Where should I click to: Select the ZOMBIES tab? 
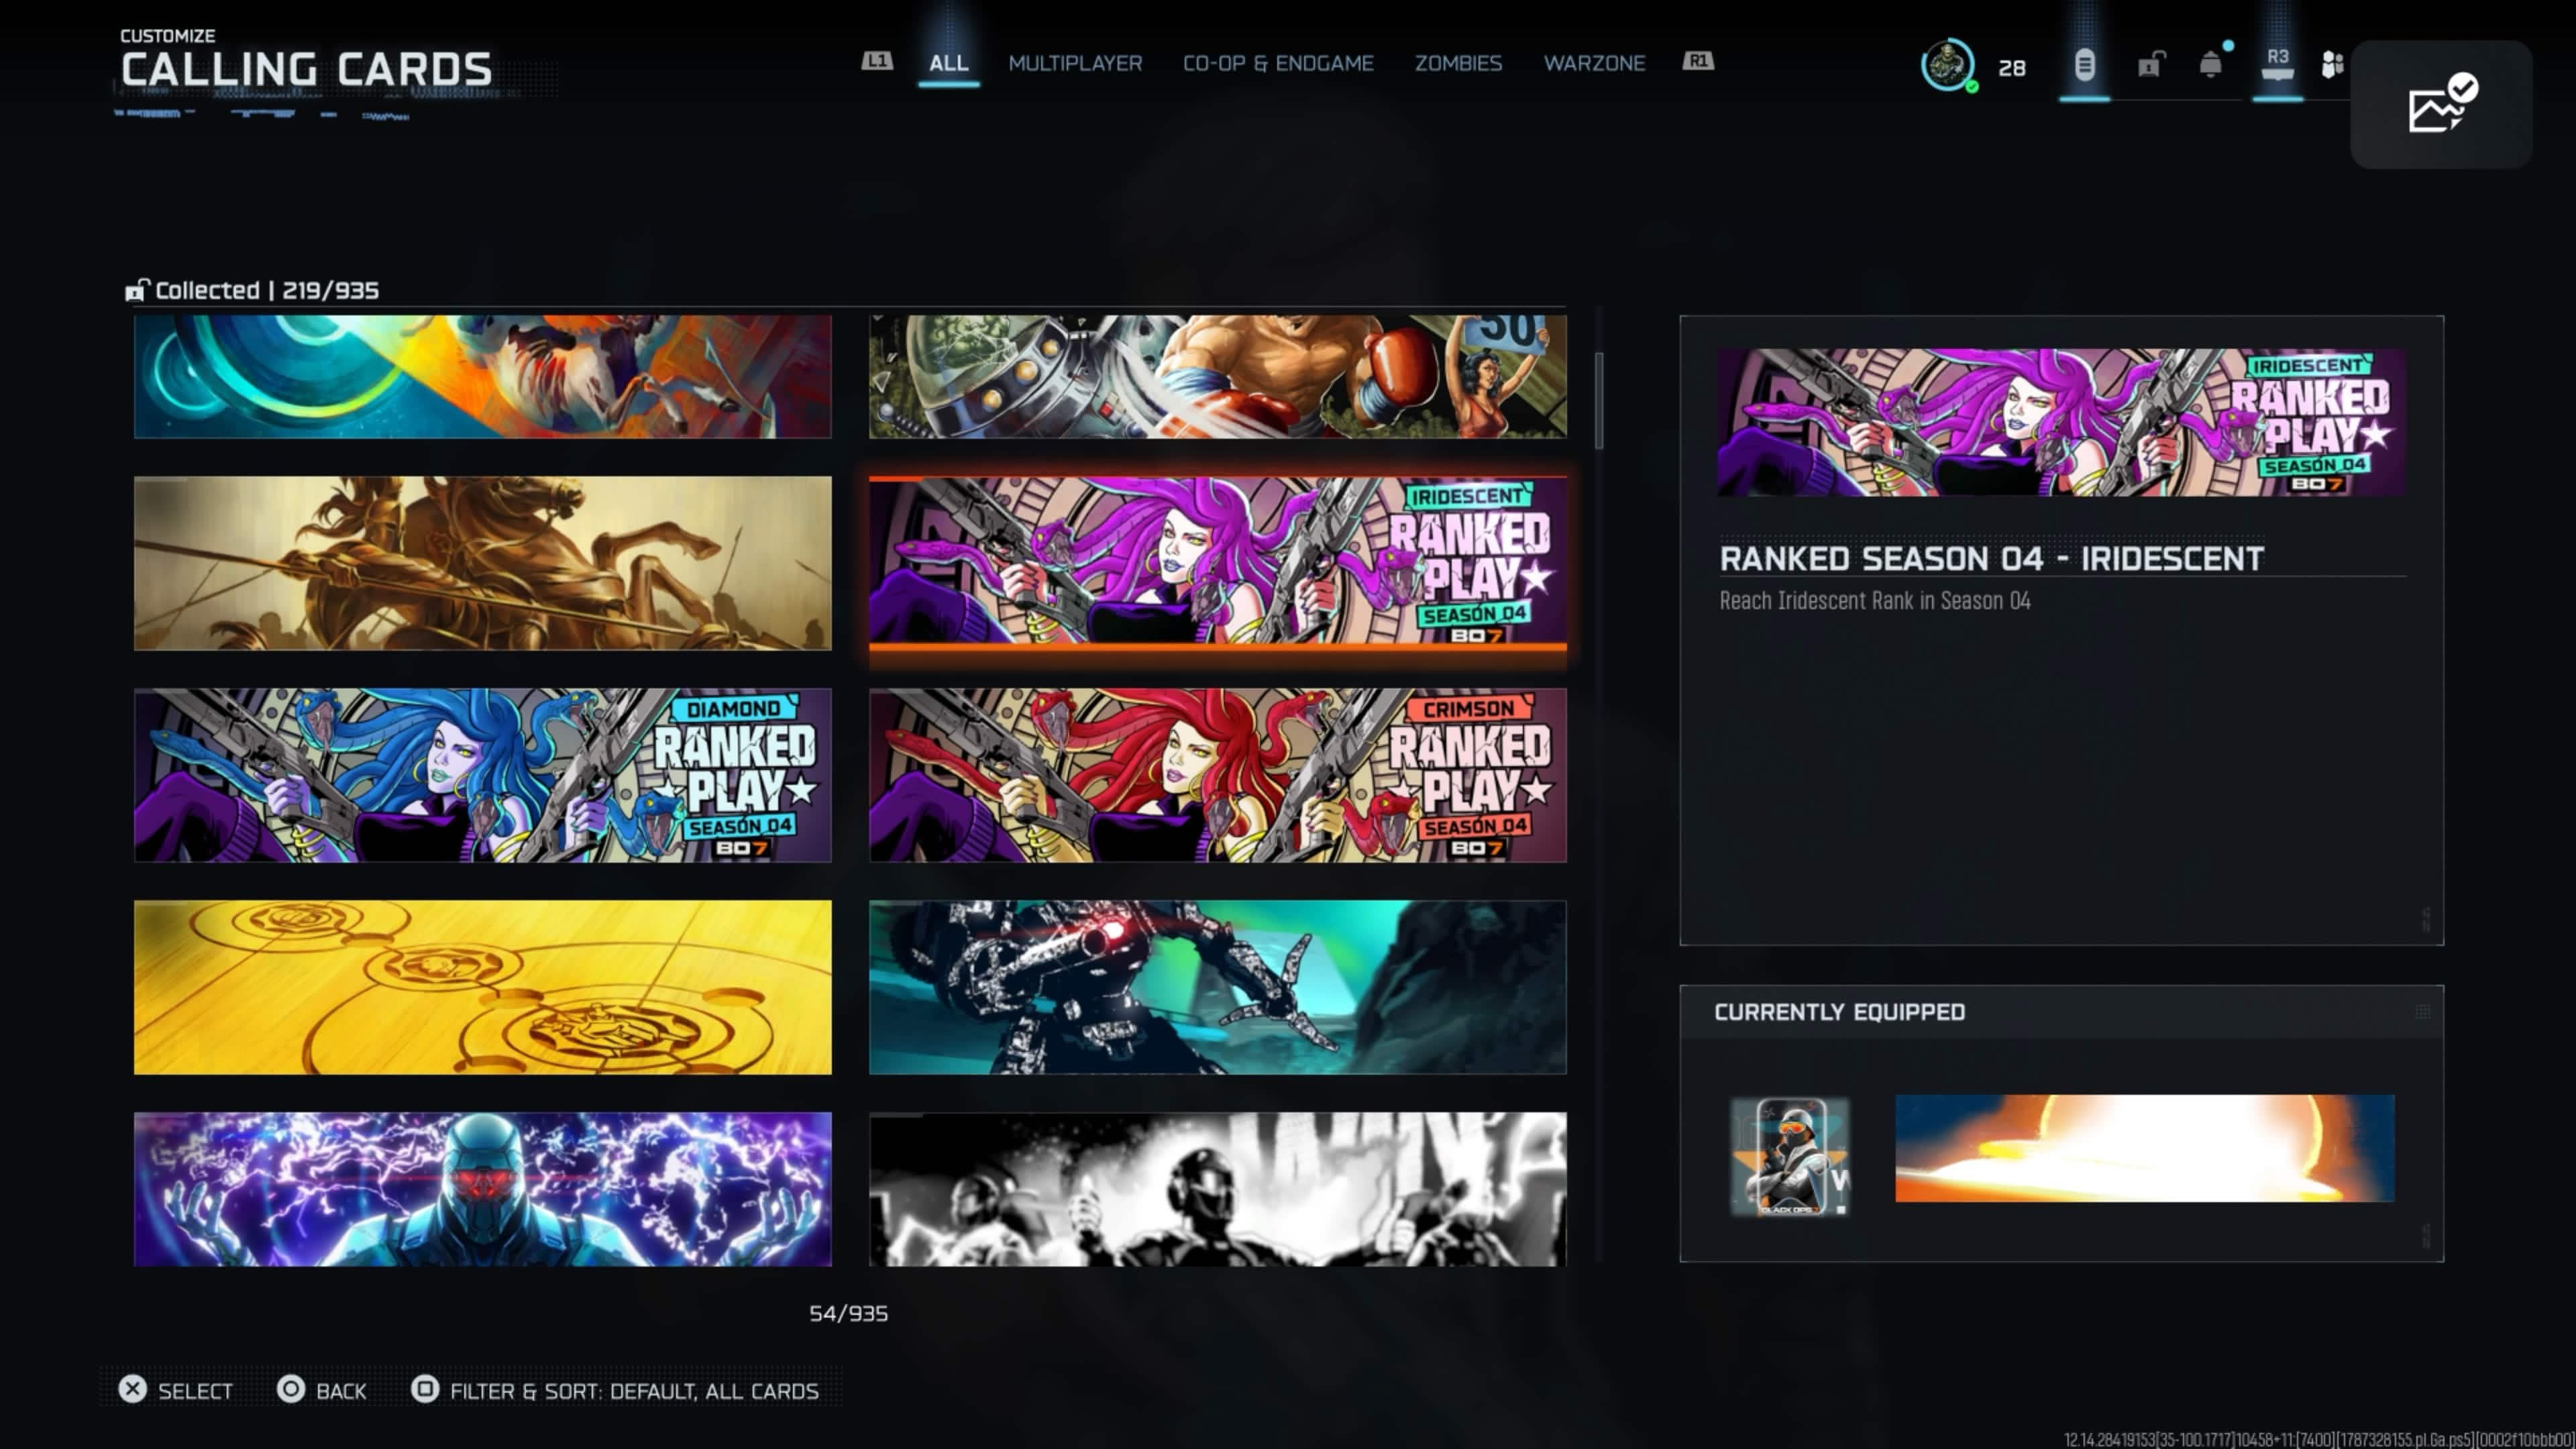pyautogui.click(x=1458, y=63)
